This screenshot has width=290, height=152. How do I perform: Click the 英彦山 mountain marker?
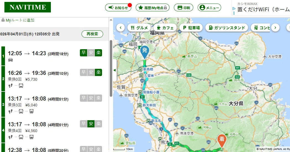pyautogui.click(x=184, y=56)
